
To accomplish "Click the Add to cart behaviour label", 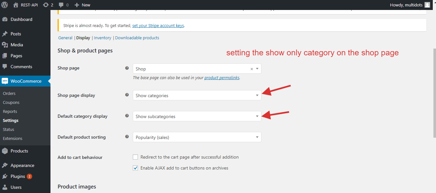I will click(x=80, y=157).
